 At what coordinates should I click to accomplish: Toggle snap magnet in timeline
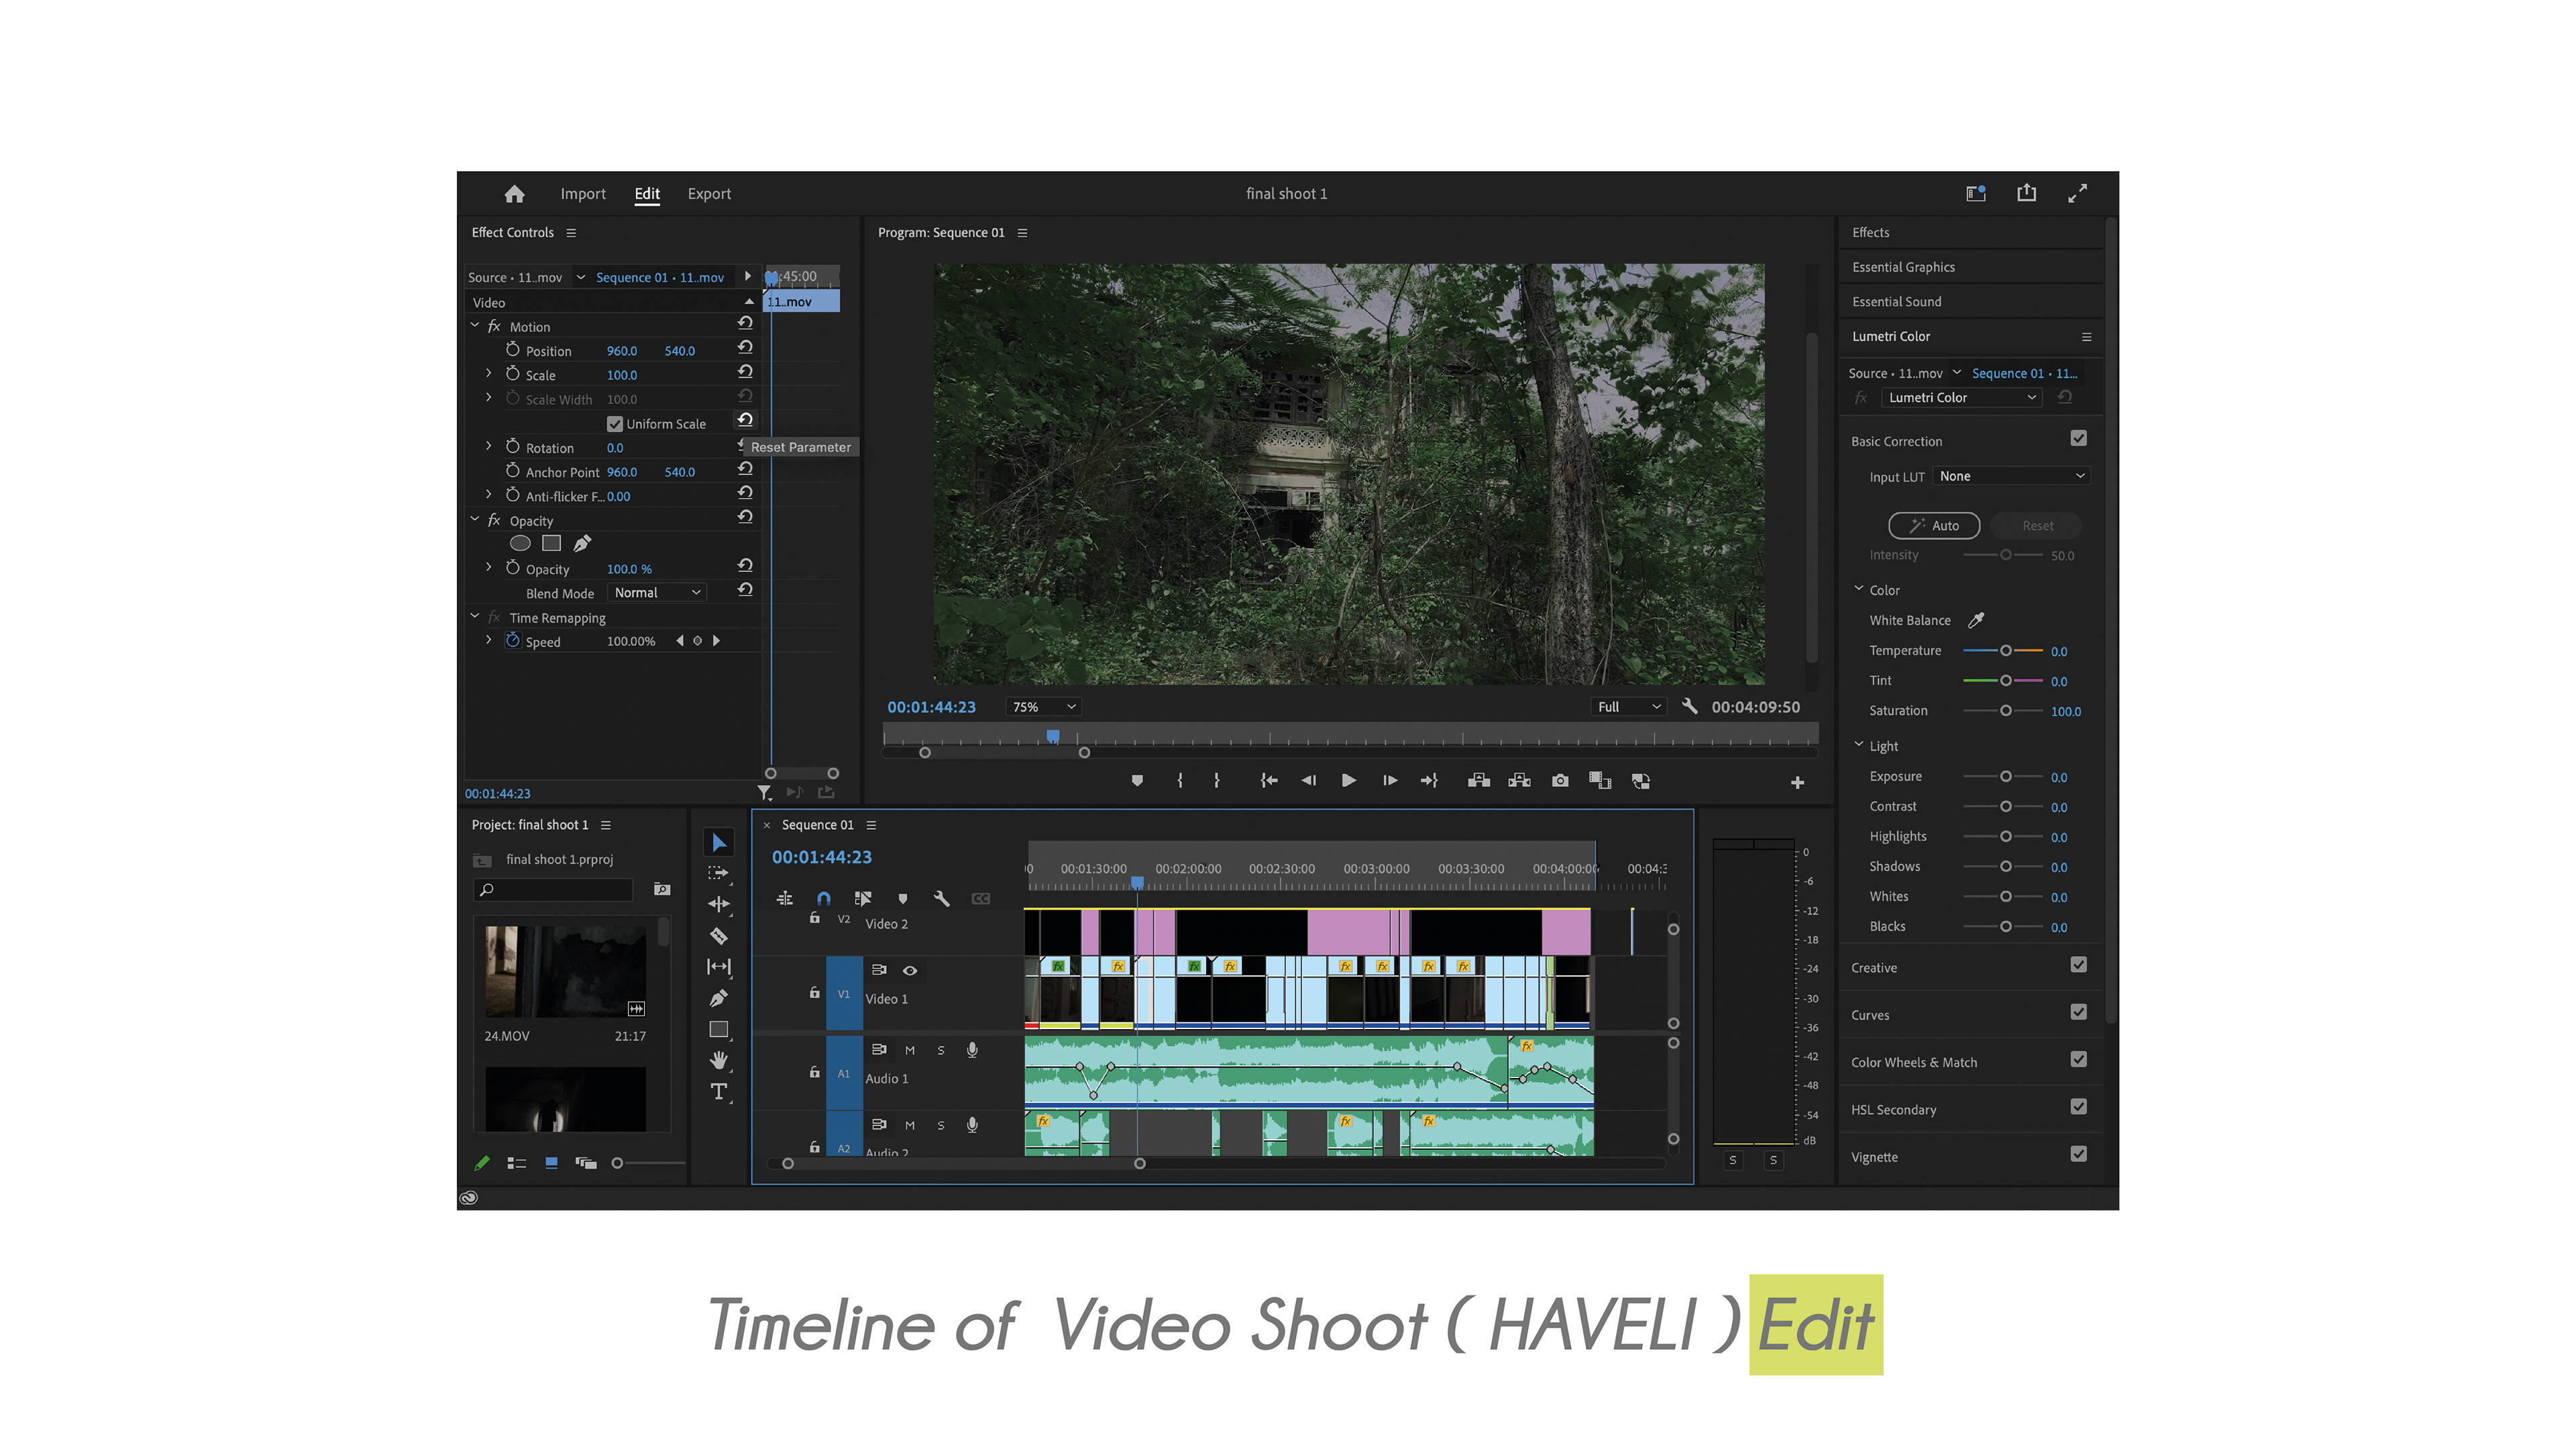[x=823, y=899]
